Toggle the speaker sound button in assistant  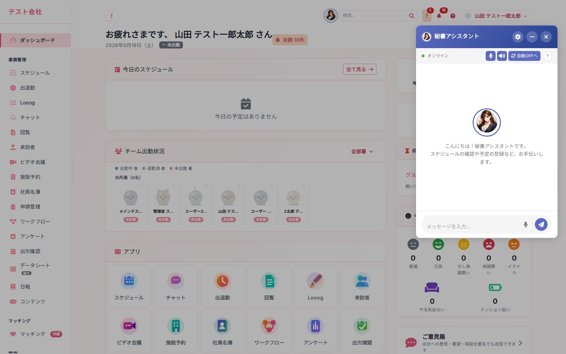(x=502, y=56)
